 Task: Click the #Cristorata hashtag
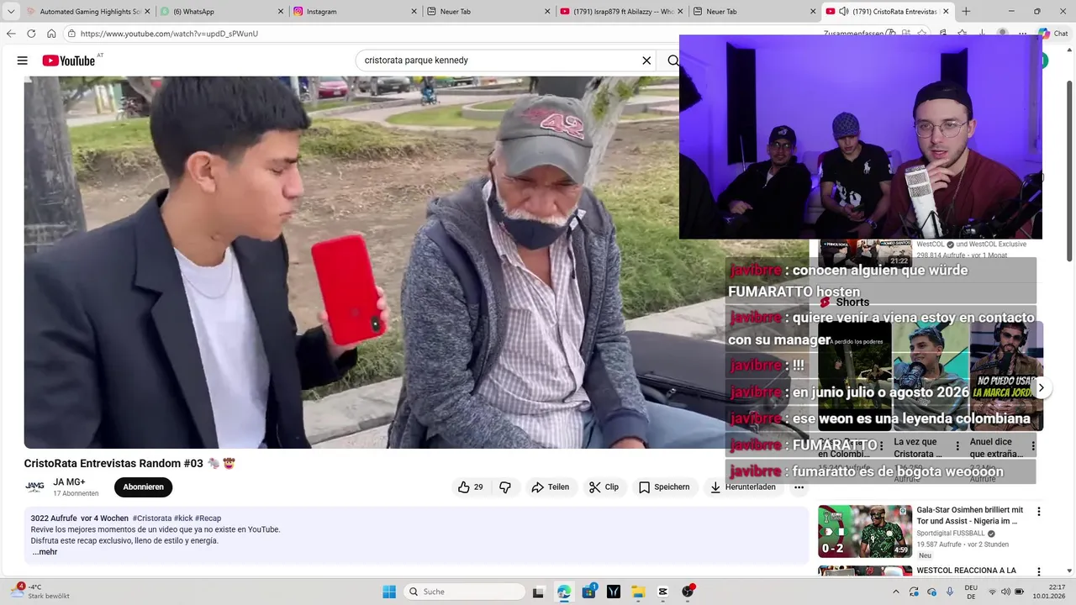pos(151,518)
